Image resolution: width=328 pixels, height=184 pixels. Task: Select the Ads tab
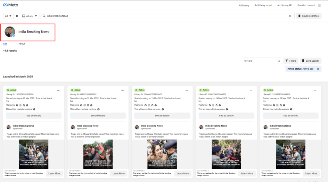pyautogui.click(x=5, y=44)
